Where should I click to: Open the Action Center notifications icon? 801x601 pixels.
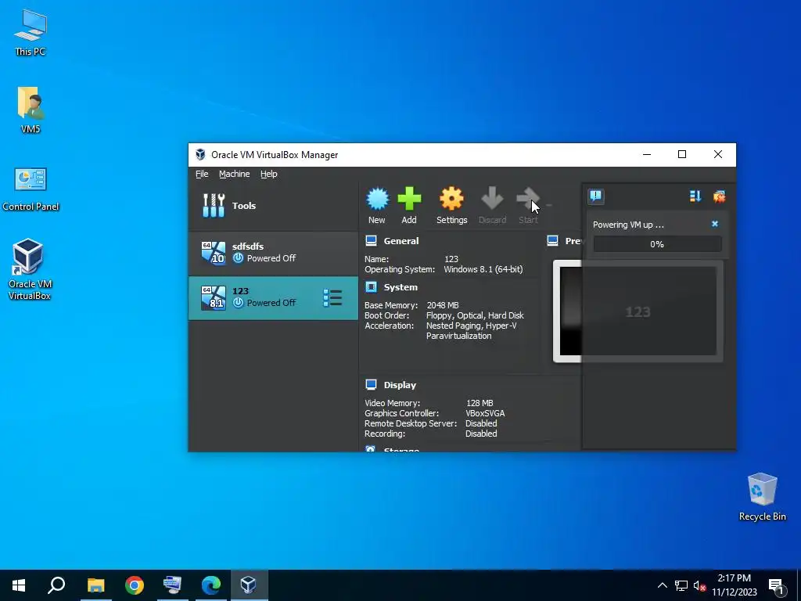tap(776, 586)
